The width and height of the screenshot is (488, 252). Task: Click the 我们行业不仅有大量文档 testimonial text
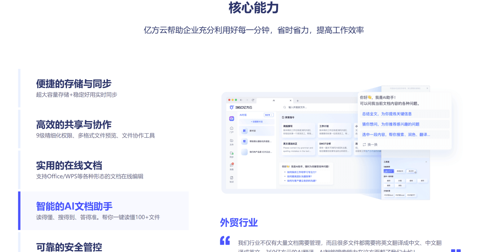click(340, 246)
